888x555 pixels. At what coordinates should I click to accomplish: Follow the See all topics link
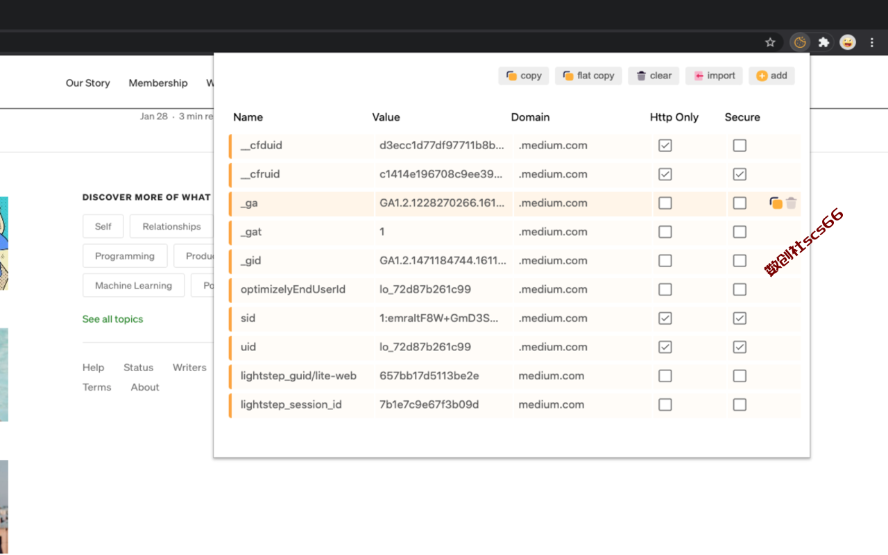click(112, 319)
